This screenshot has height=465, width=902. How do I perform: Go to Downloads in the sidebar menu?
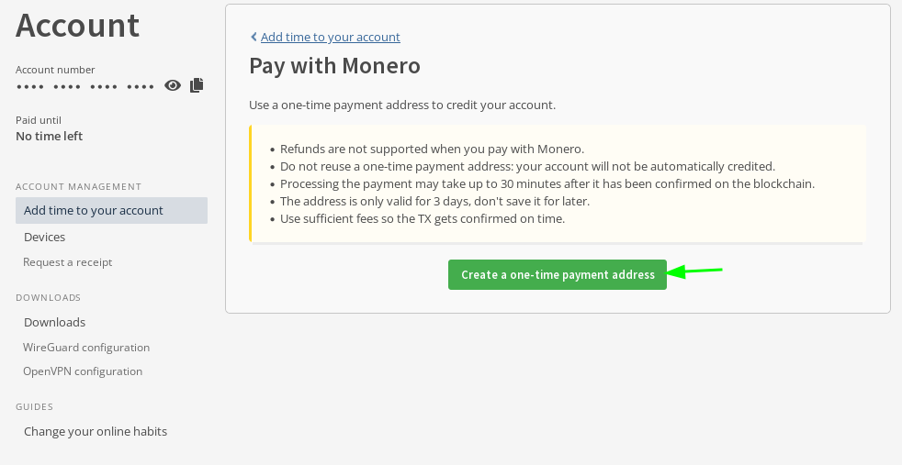coord(54,323)
